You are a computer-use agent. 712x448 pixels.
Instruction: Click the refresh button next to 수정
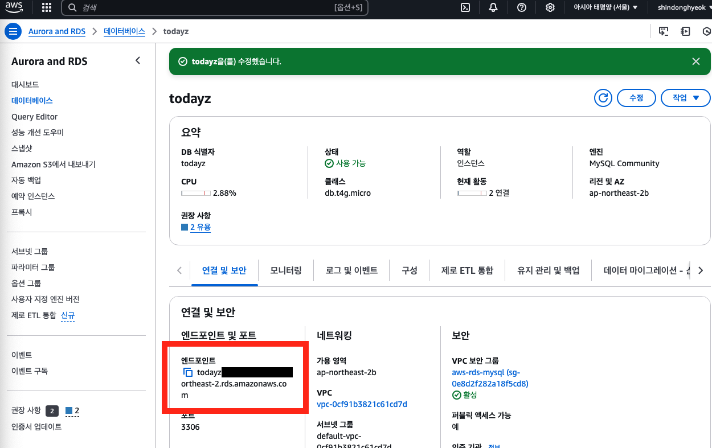(603, 98)
